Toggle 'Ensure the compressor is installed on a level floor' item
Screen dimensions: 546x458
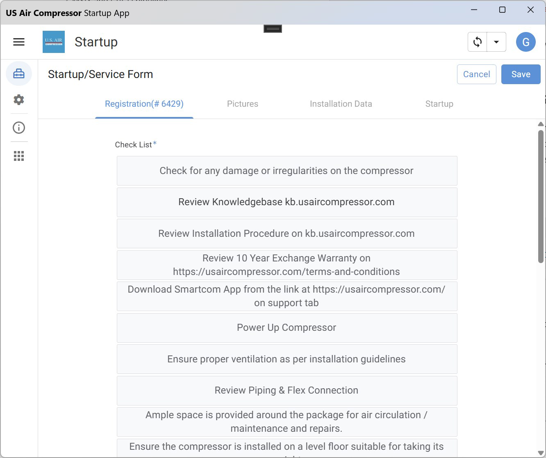click(287, 448)
